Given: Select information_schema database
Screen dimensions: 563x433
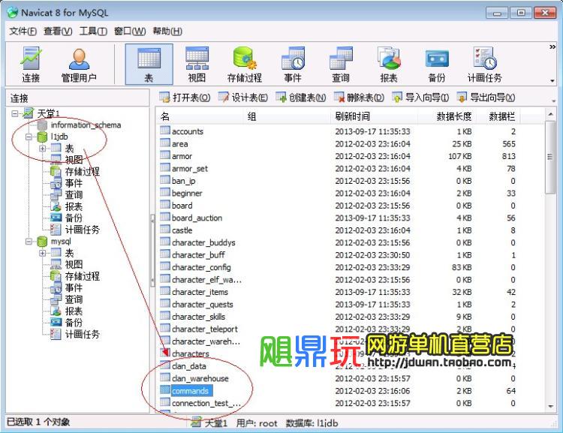Looking at the screenshot, I should 86,125.
